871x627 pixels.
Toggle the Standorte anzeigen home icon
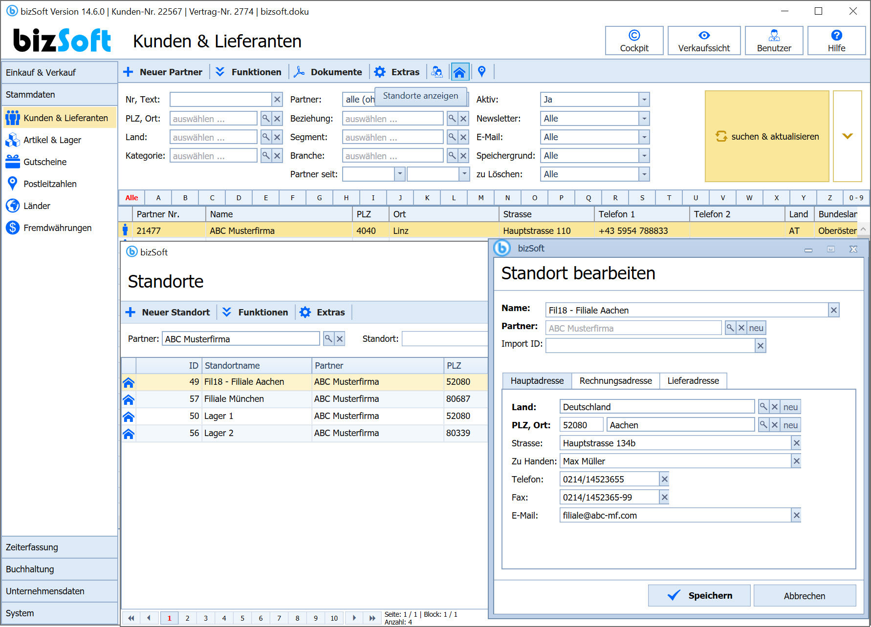(459, 72)
